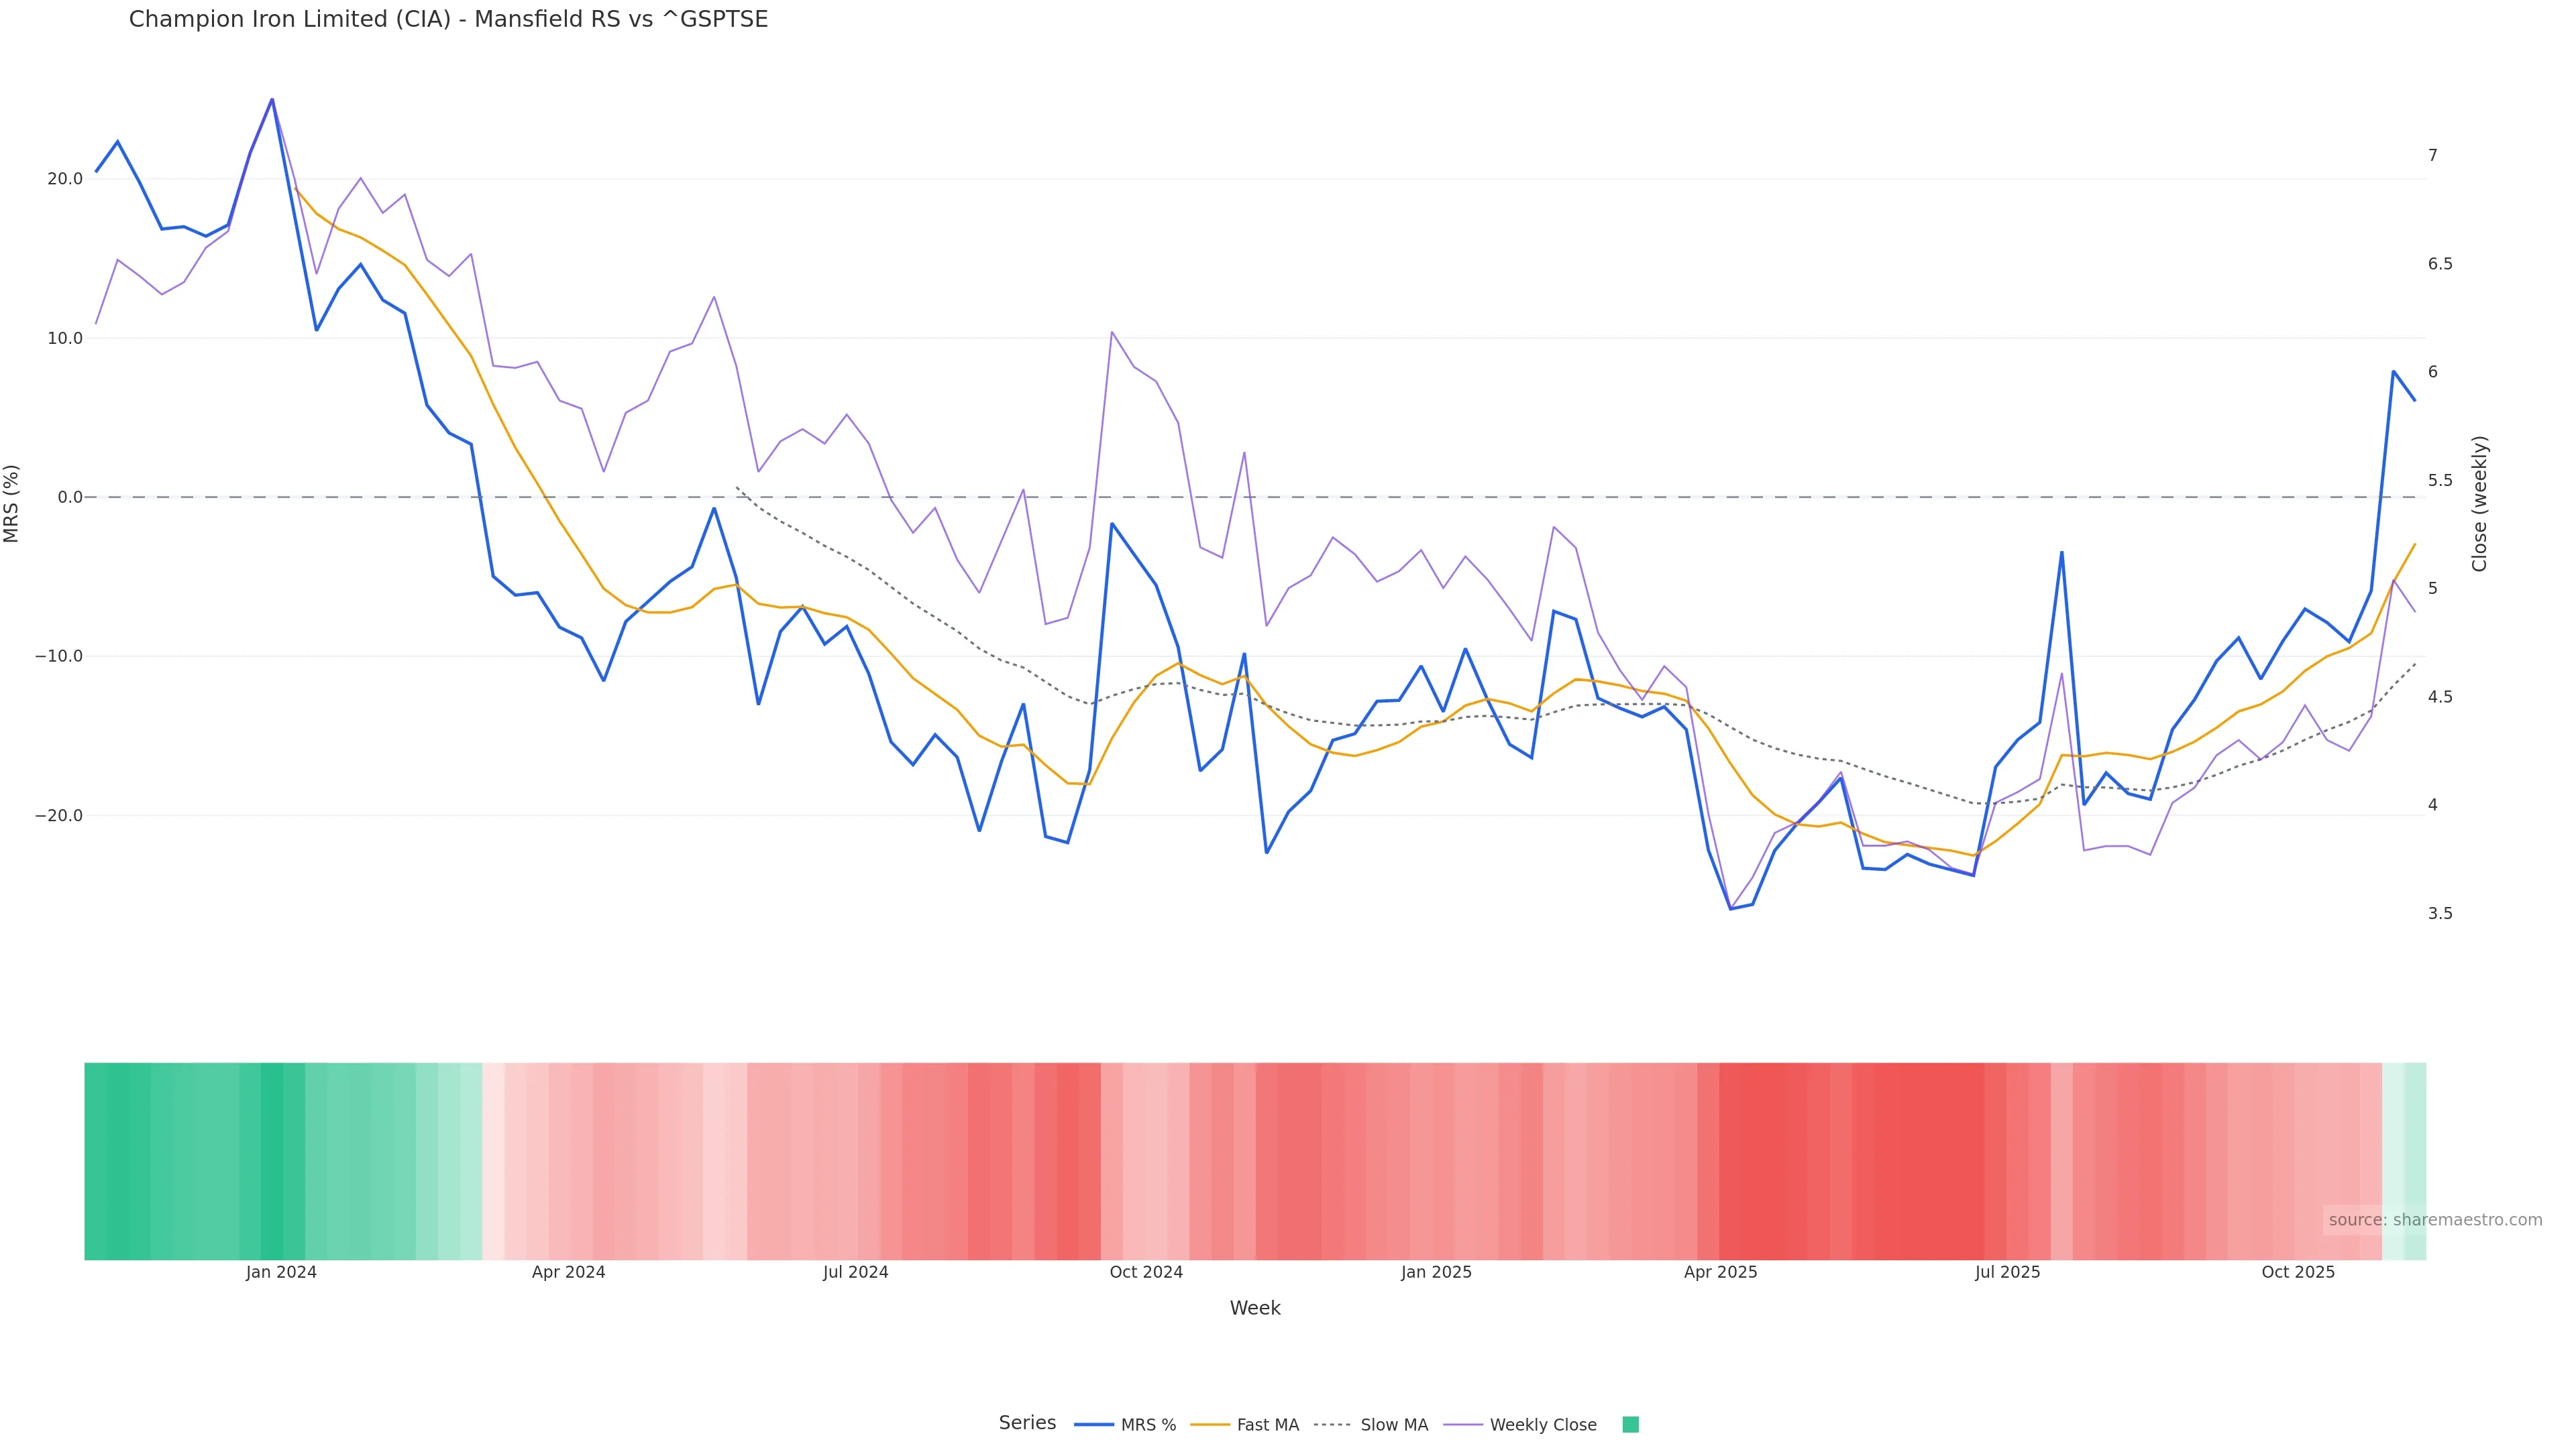
Task: Click the green square legend swatch
Action: [1630, 1425]
